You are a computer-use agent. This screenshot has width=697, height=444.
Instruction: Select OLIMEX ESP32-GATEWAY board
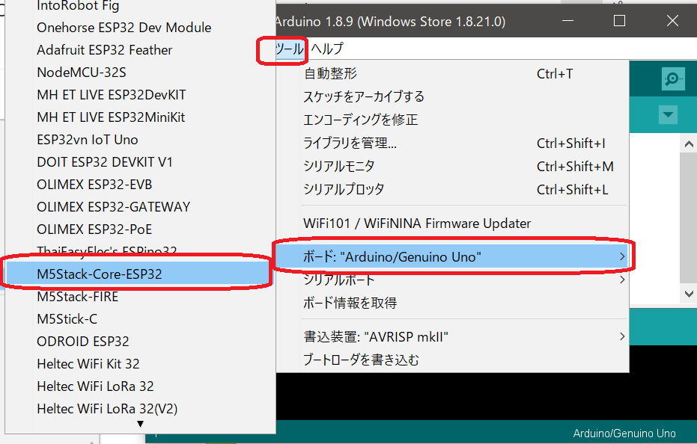pyautogui.click(x=140, y=207)
